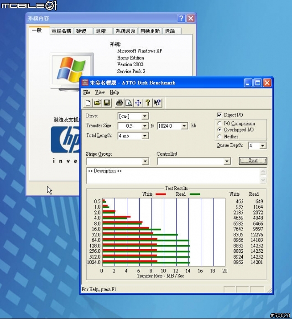Click the context help arrow-question icon
292x319 pixels.
coord(157,103)
